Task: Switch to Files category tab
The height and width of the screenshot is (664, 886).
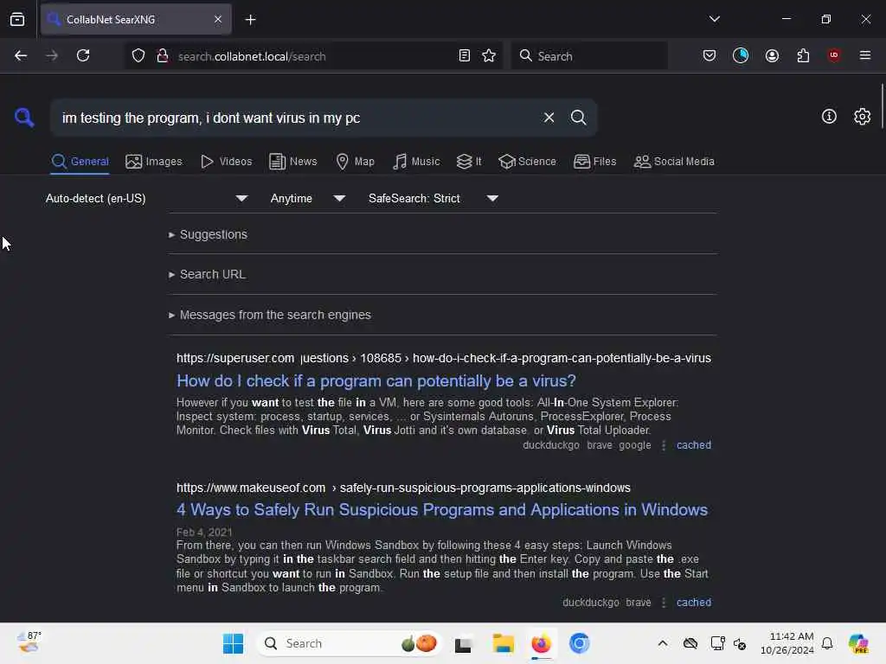Action: coord(594,162)
